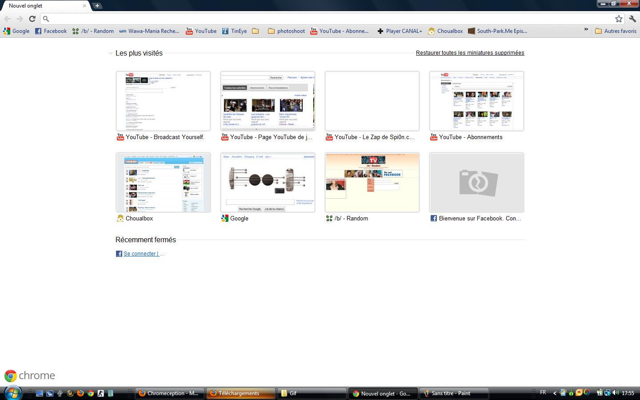
Task: Close the Nouvel onglet tab
Action: [84, 6]
